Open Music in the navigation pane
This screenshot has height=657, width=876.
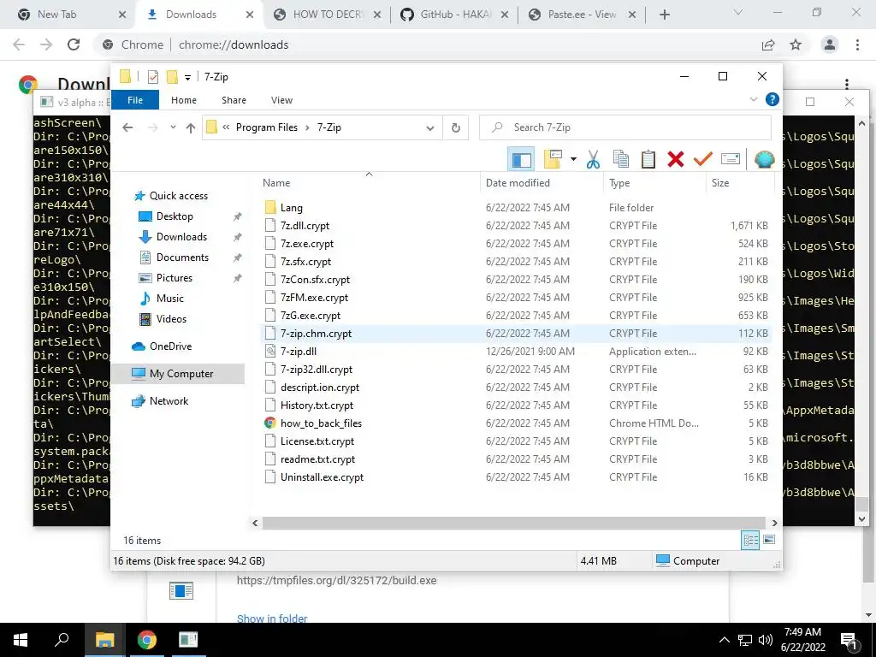pyautogui.click(x=161, y=299)
